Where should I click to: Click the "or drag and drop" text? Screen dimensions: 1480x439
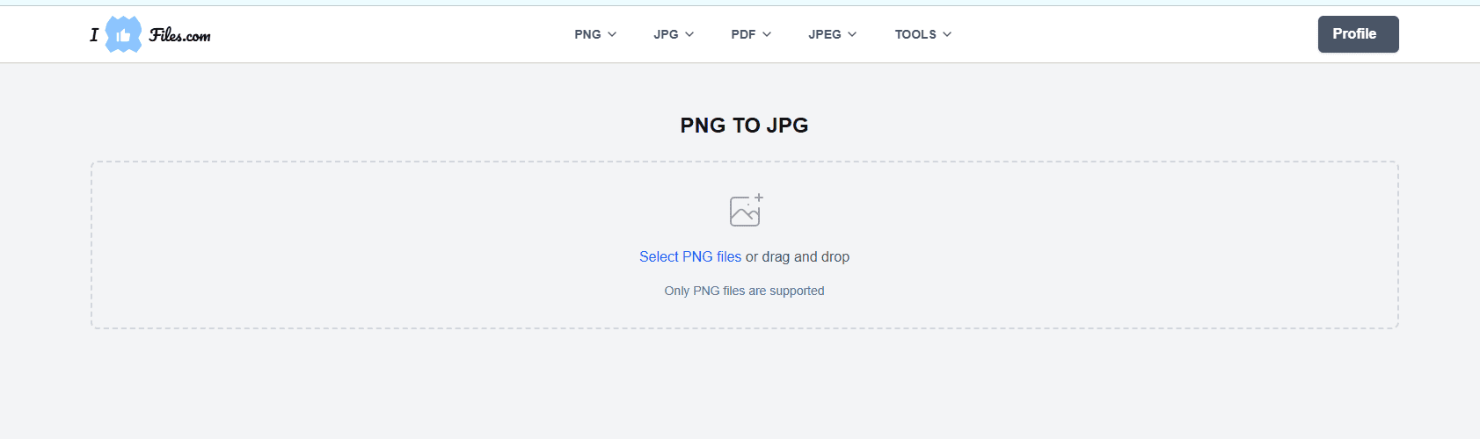pos(798,256)
